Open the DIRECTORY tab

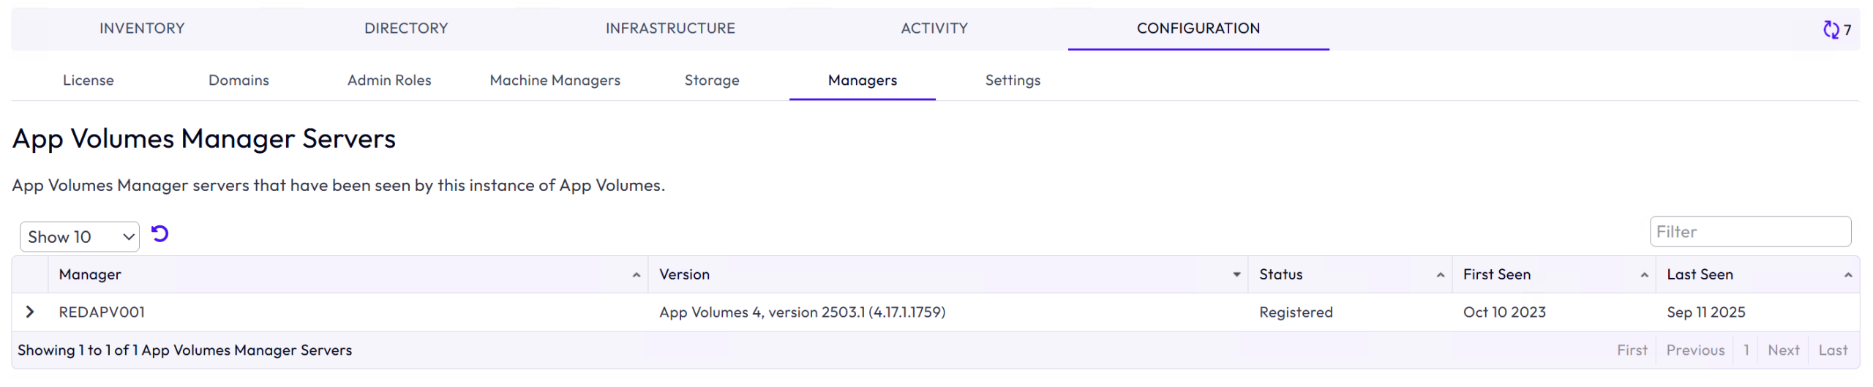coord(406,29)
